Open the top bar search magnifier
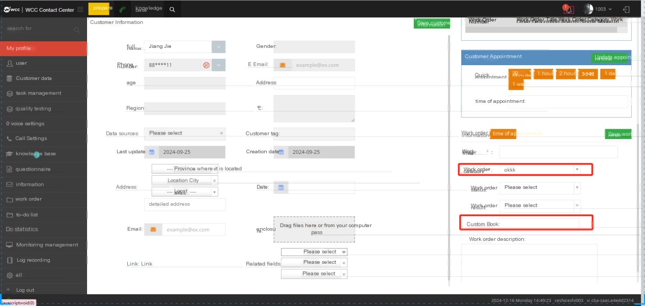This screenshot has height=306, width=645. tap(172, 9)
